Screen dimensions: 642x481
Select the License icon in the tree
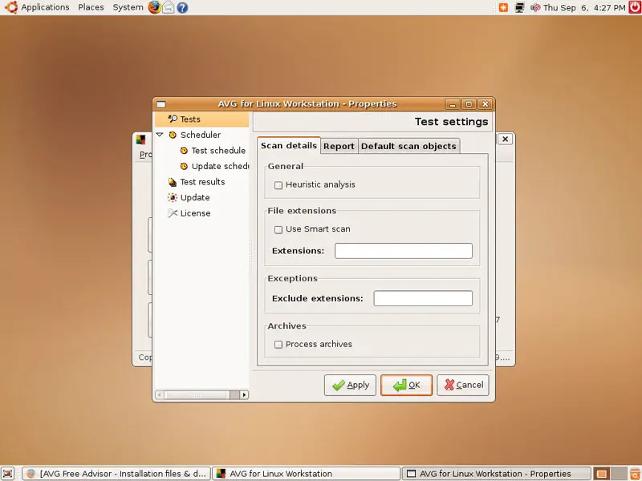point(173,213)
